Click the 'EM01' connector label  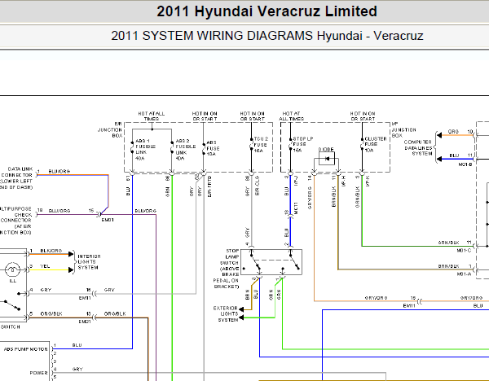point(108,220)
